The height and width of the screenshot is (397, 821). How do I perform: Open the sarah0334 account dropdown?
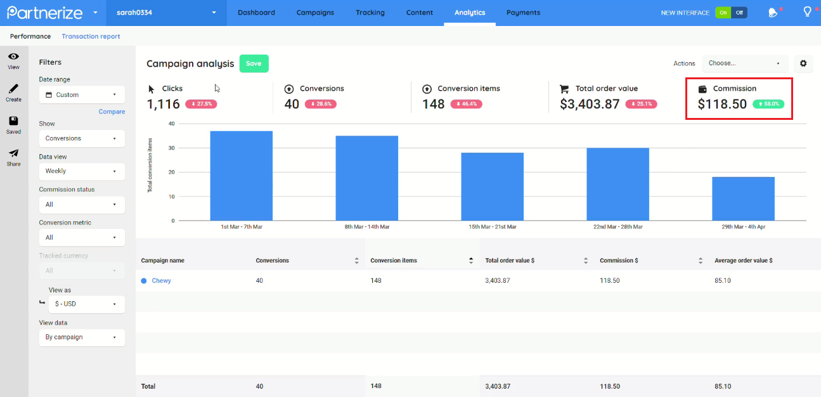pyautogui.click(x=167, y=13)
